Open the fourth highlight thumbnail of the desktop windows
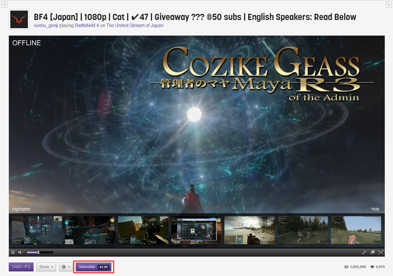Screen dimensions: 393x276 (x=196, y=230)
